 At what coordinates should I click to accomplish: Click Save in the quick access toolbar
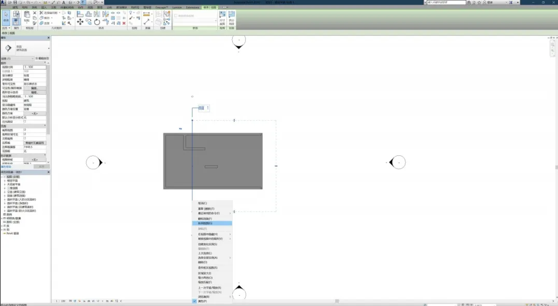tap(16, 2)
